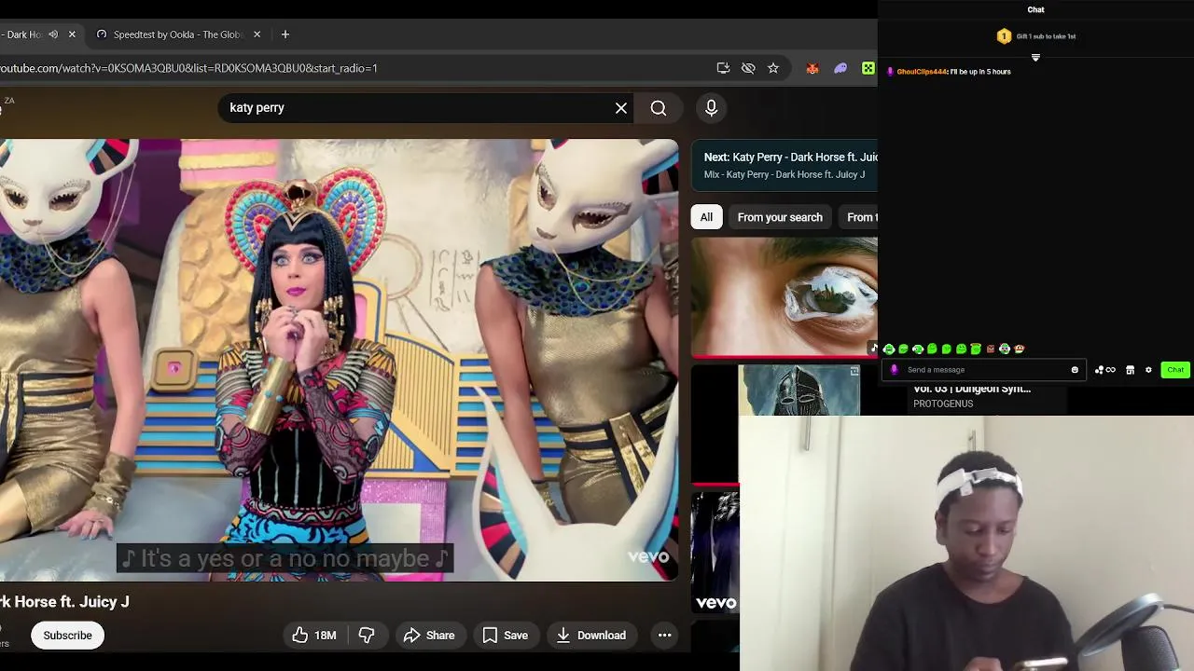
Task: Close the Dark Horse YouTube tab
Action: pos(72,34)
